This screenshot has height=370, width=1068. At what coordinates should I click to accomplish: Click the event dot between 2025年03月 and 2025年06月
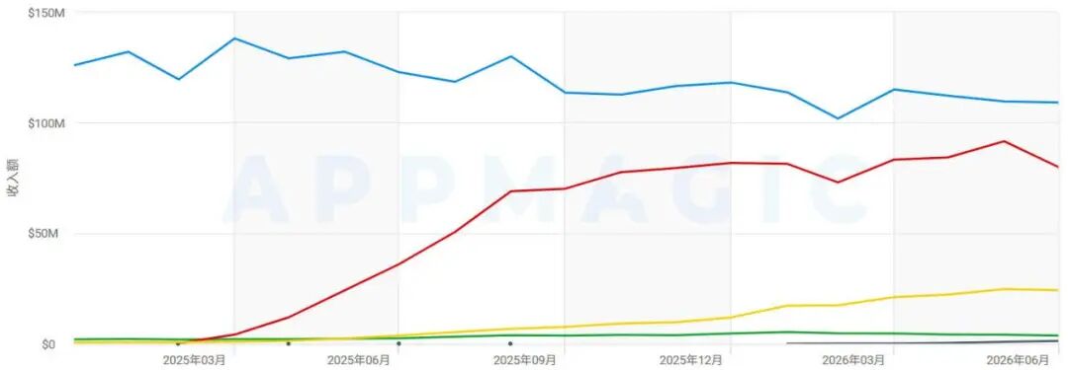pos(288,343)
